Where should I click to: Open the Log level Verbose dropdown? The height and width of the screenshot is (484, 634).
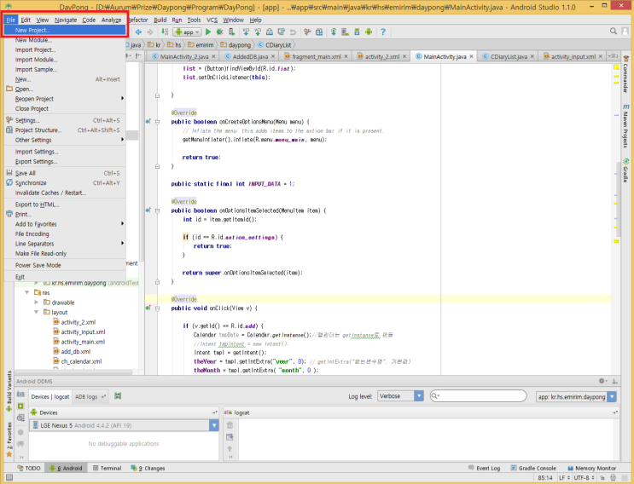[x=400, y=396]
